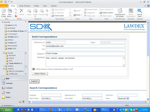Open the Address Book

(106, 13)
